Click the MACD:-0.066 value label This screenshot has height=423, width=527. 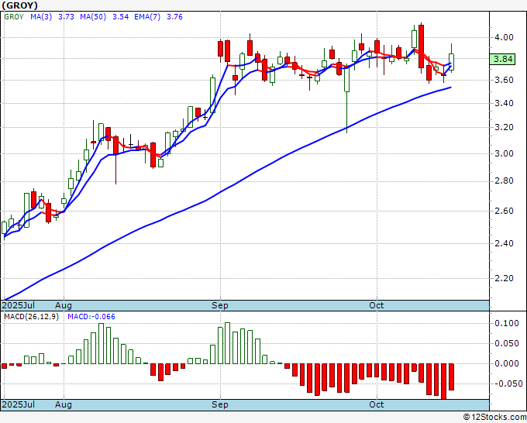[x=91, y=317]
